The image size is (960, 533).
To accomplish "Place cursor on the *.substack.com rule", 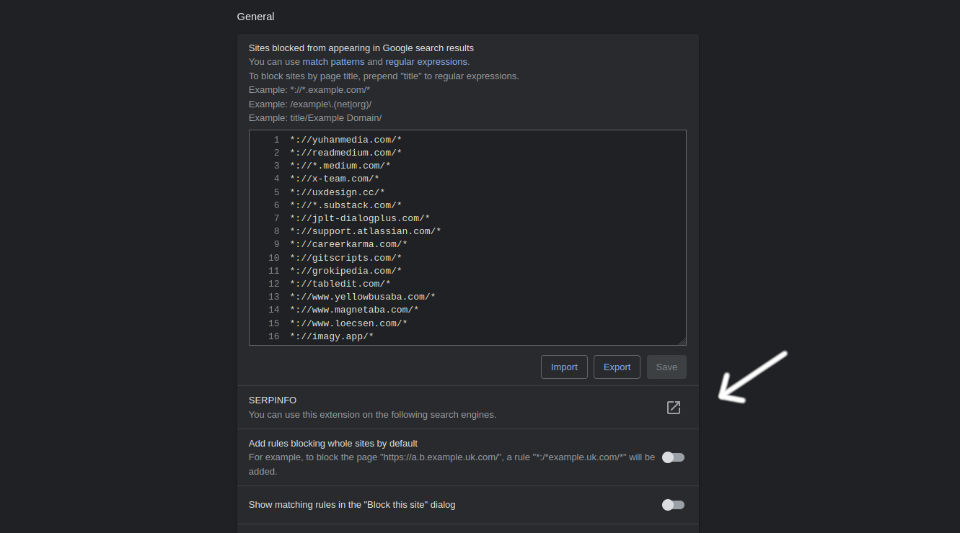I will [345, 205].
